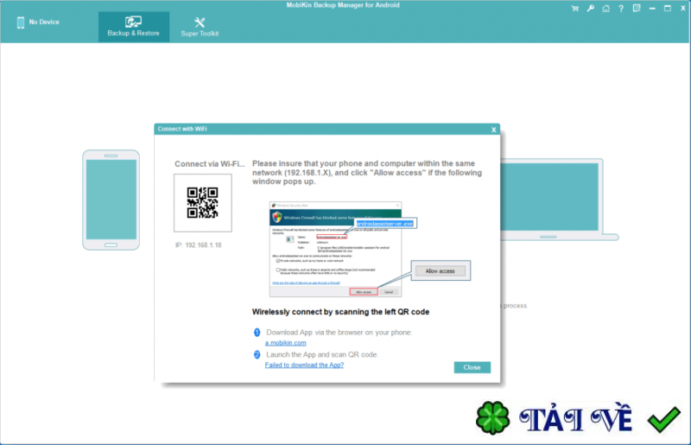Click the Connect via Wi-Fi heading
This screenshot has width=691, height=445.
pyautogui.click(x=210, y=164)
